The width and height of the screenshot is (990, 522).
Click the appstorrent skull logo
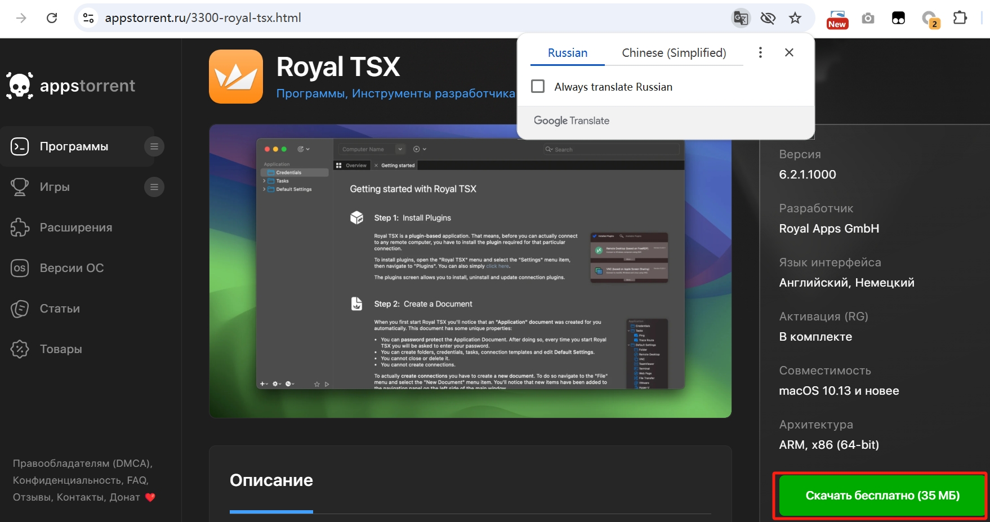pos(20,86)
